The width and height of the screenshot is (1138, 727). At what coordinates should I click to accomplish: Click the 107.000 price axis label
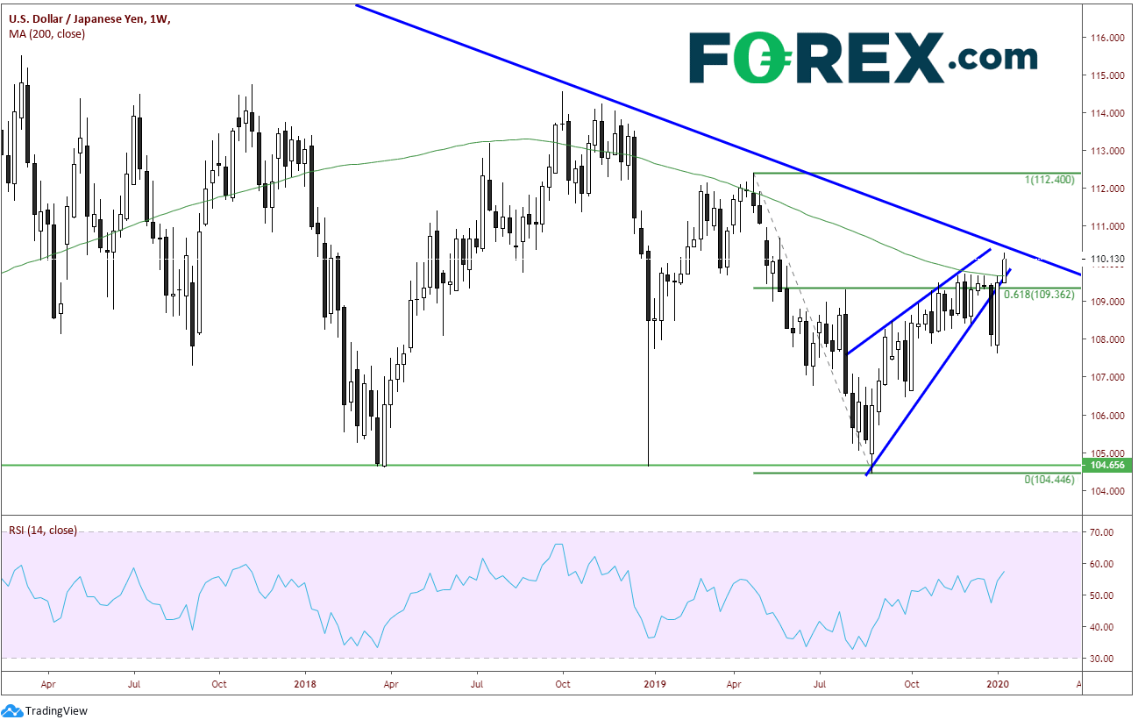pos(1107,377)
